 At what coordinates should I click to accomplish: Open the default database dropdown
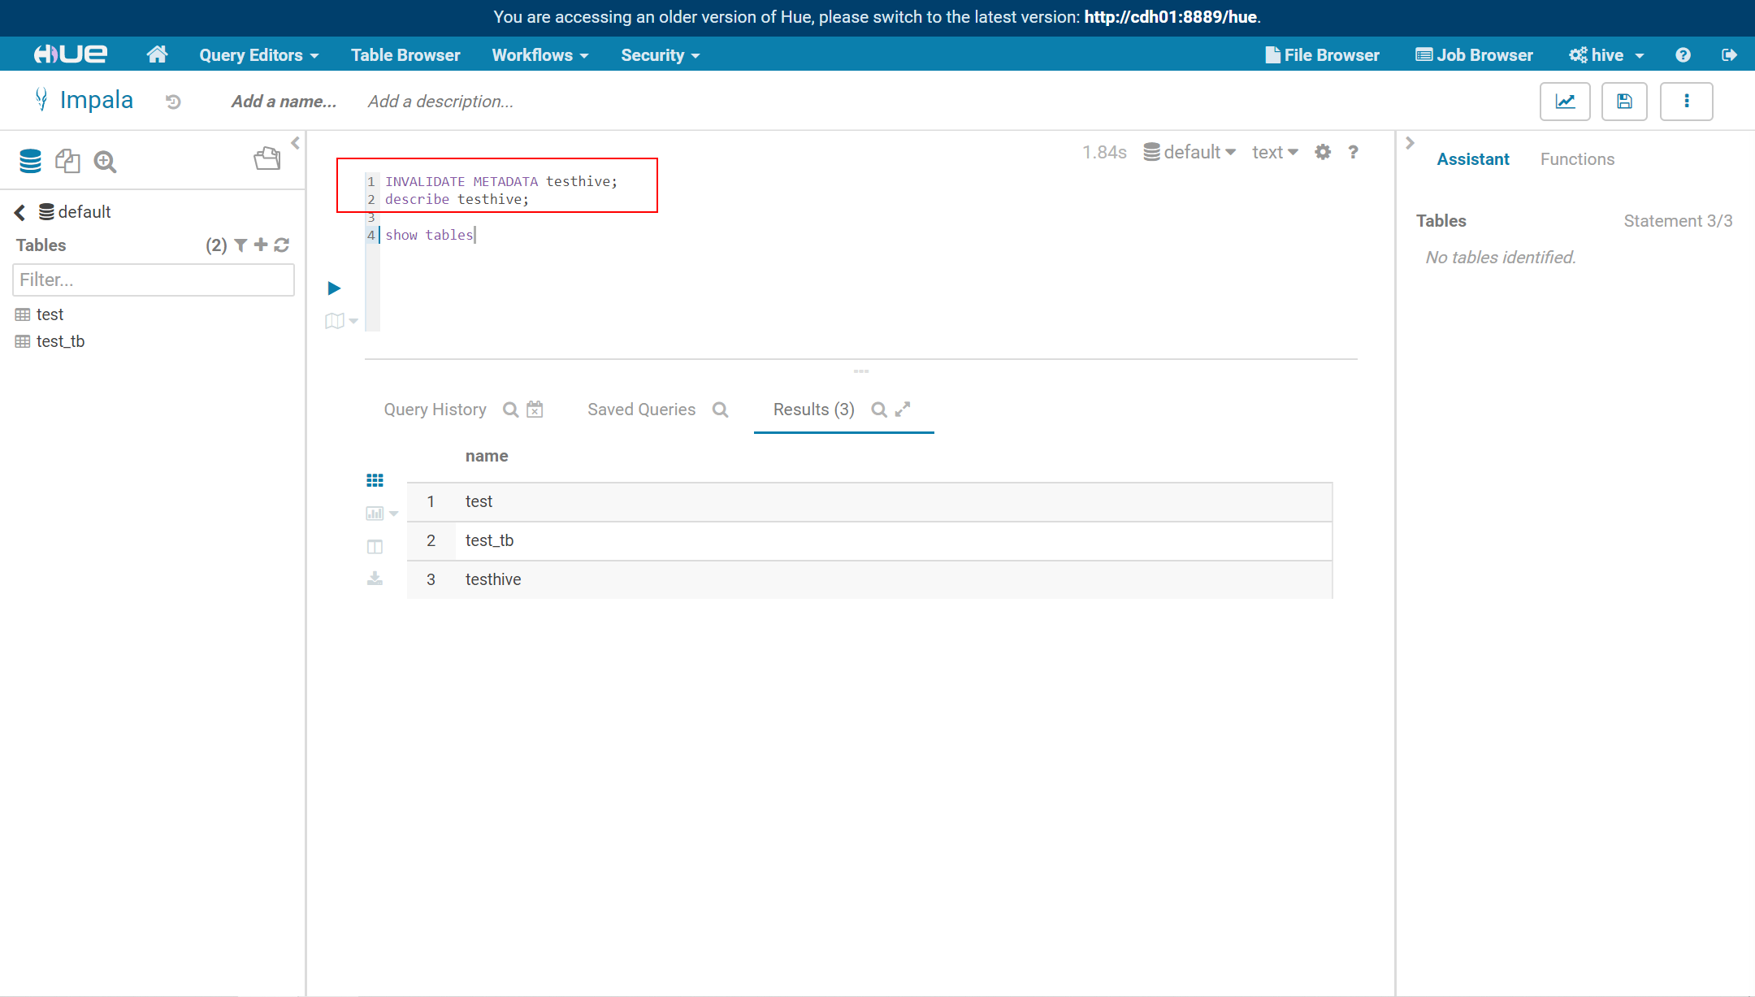[1190, 152]
